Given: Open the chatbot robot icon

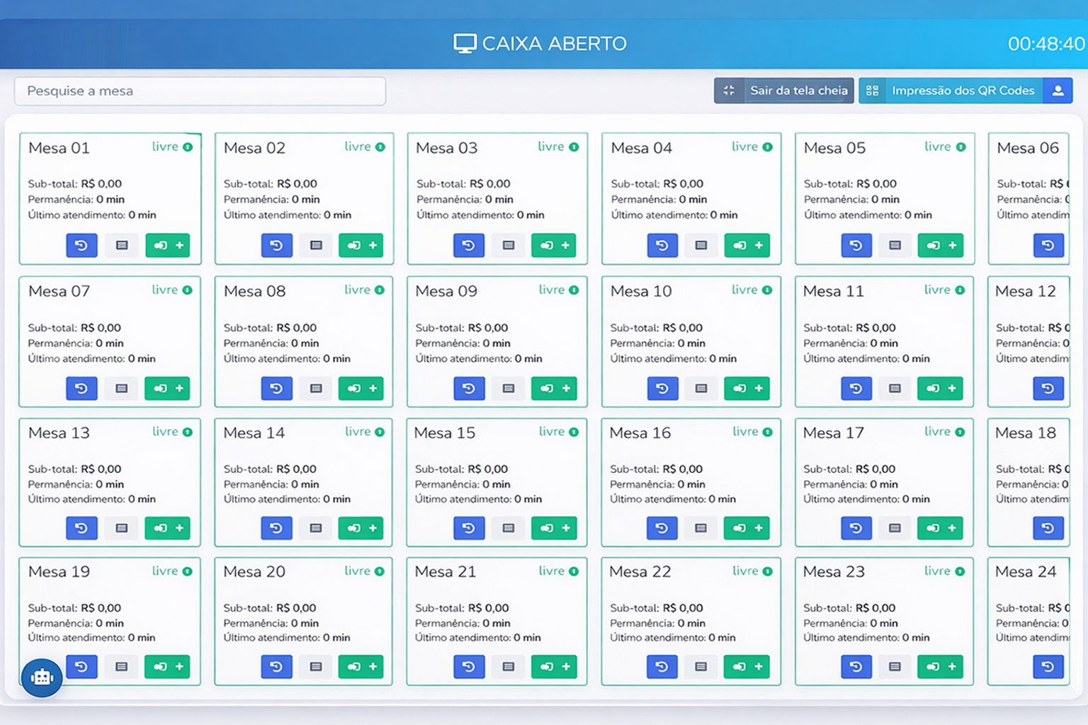Looking at the screenshot, I should [42, 678].
